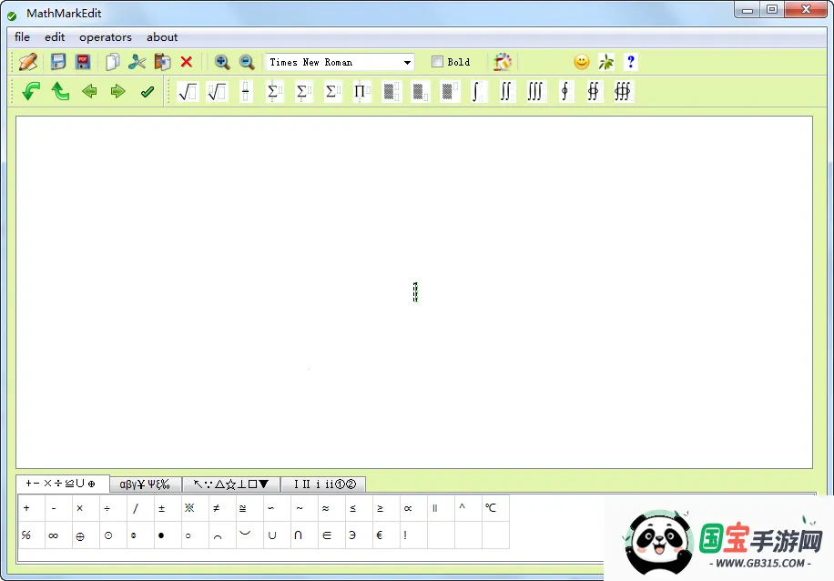The height and width of the screenshot is (581, 834).
Task: Click the blue help question mark
Action: (x=630, y=61)
